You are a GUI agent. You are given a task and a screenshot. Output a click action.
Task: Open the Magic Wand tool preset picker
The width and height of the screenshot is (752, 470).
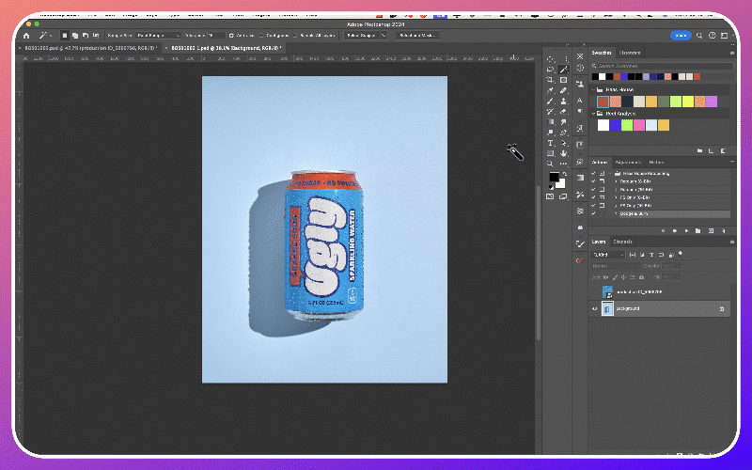pyautogui.click(x=45, y=36)
